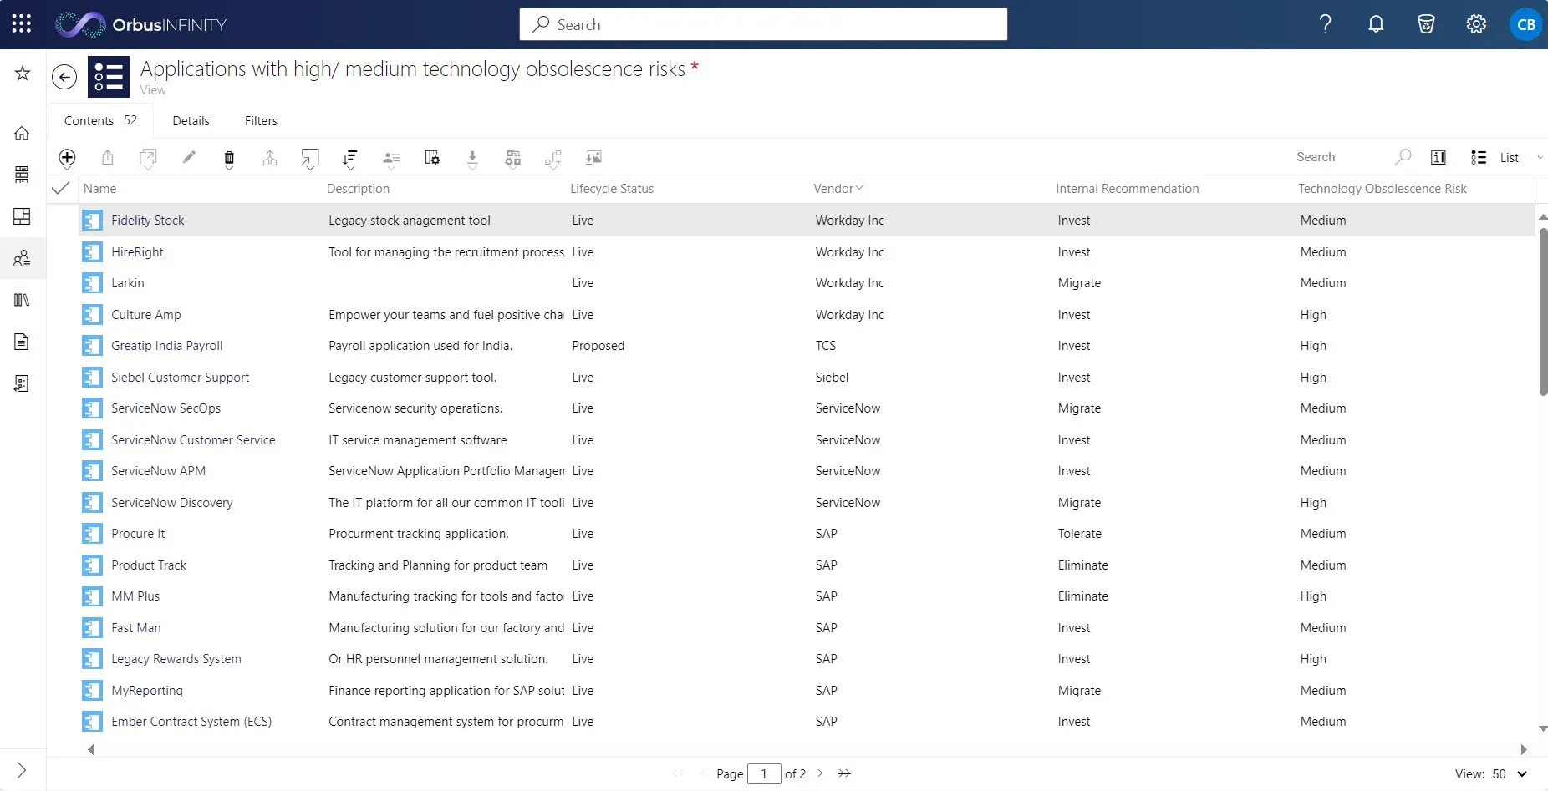Select the Fidelity Stock row name

tap(147, 221)
